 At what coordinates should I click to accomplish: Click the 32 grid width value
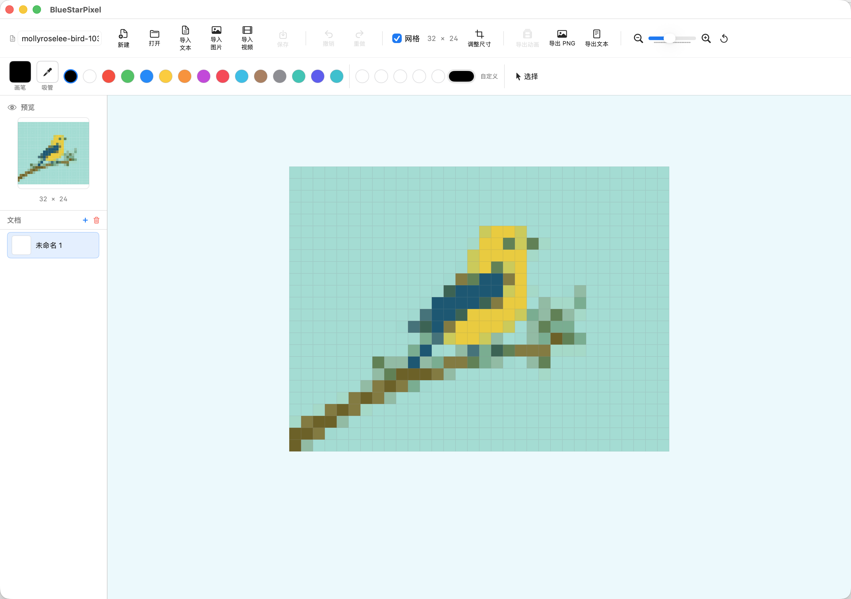coord(431,39)
